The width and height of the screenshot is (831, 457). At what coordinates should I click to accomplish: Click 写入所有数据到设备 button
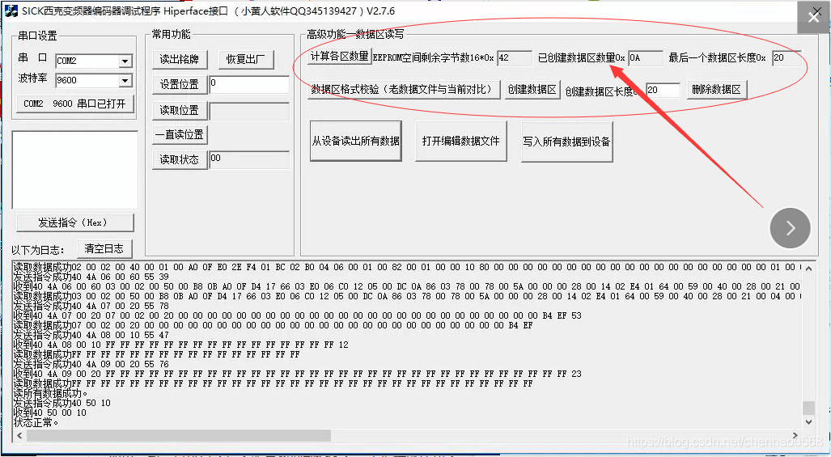pos(566,142)
